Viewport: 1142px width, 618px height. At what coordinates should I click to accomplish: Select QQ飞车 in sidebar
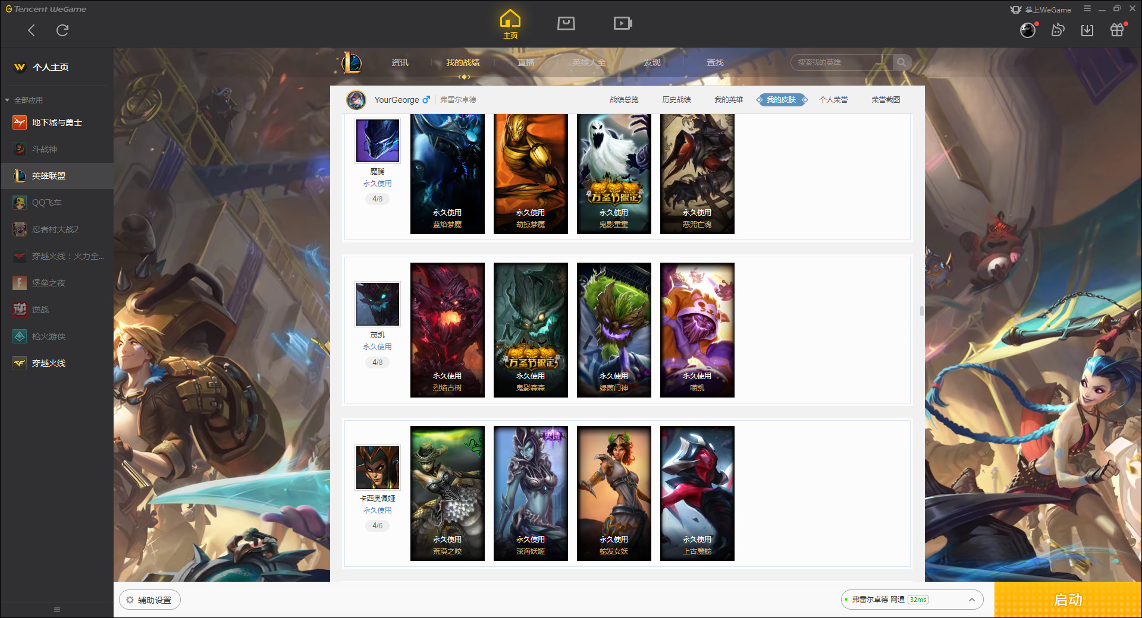[x=57, y=203]
